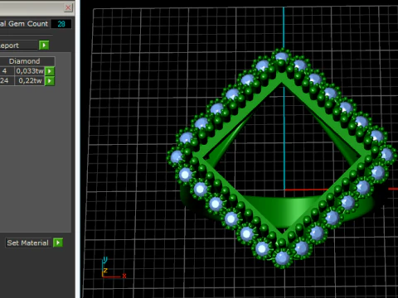
Task: Close the gem report panel
Action: point(68,7)
